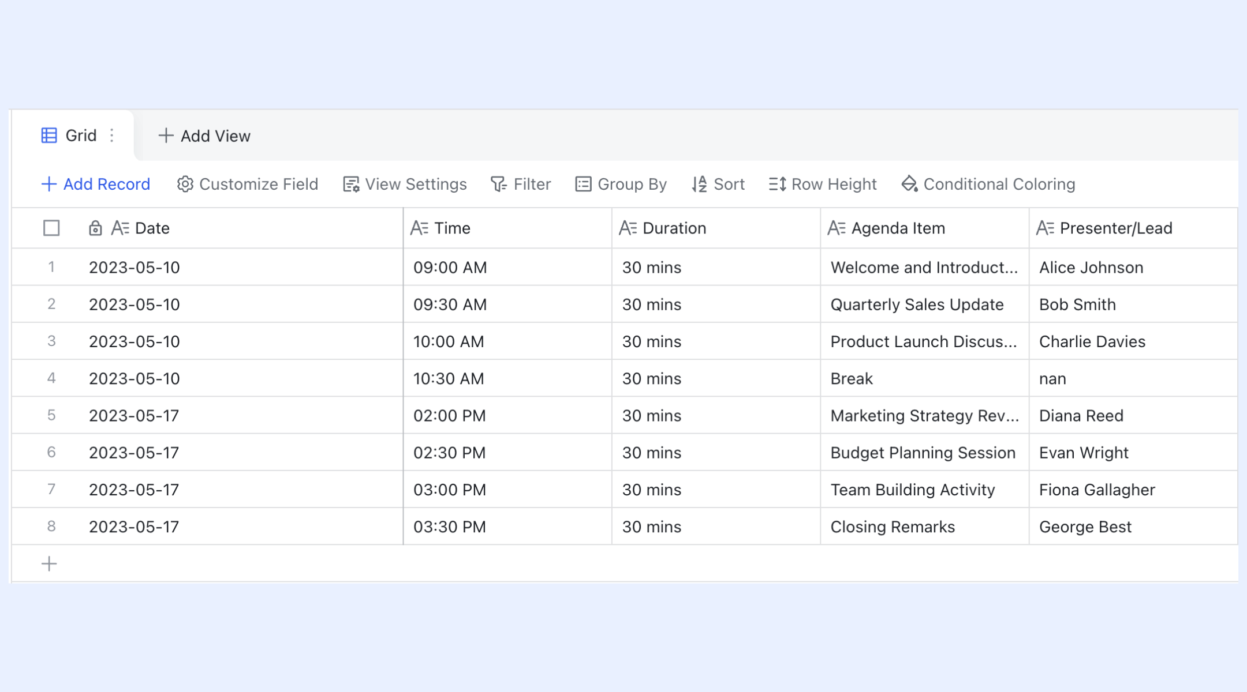The width and height of the screenshot is (1247, 692).
Task: Click the Group By icon
Action: (583, 184)
